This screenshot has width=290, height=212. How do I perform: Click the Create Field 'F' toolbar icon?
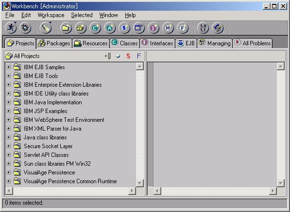(183, 28)
